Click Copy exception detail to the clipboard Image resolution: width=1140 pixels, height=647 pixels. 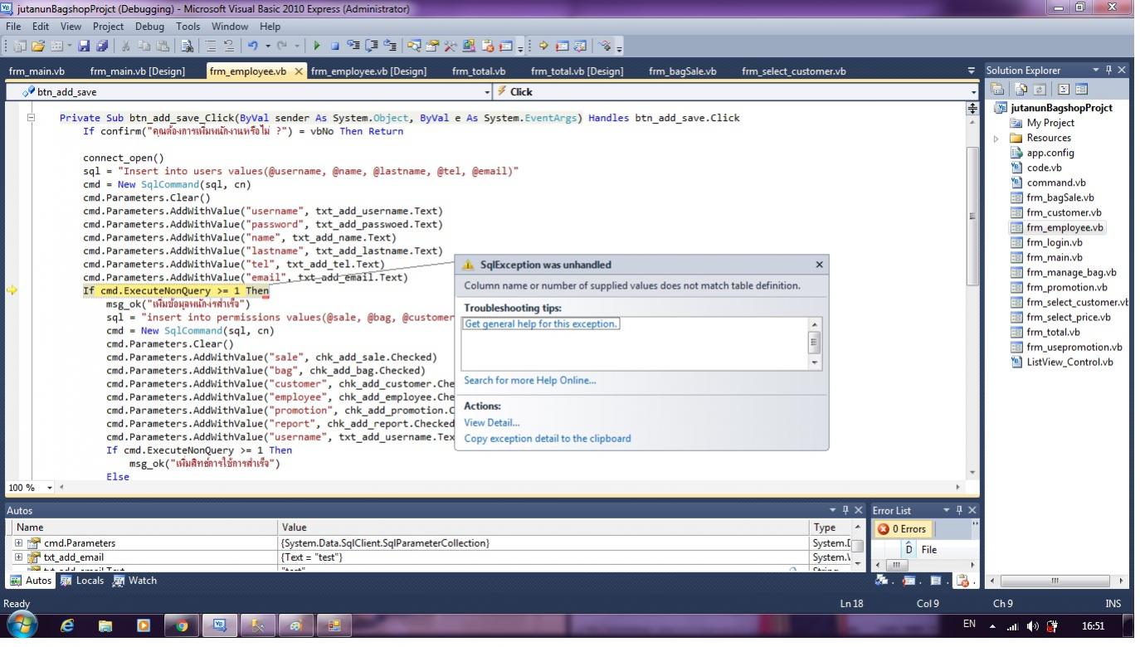click(547, 439)
